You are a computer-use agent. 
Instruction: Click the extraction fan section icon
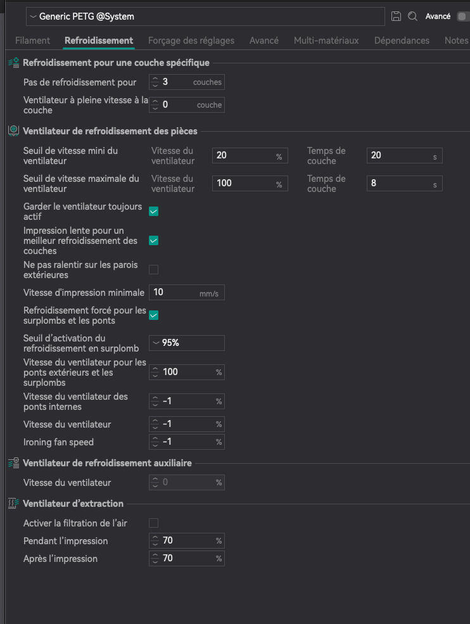(x=13, y=504)
